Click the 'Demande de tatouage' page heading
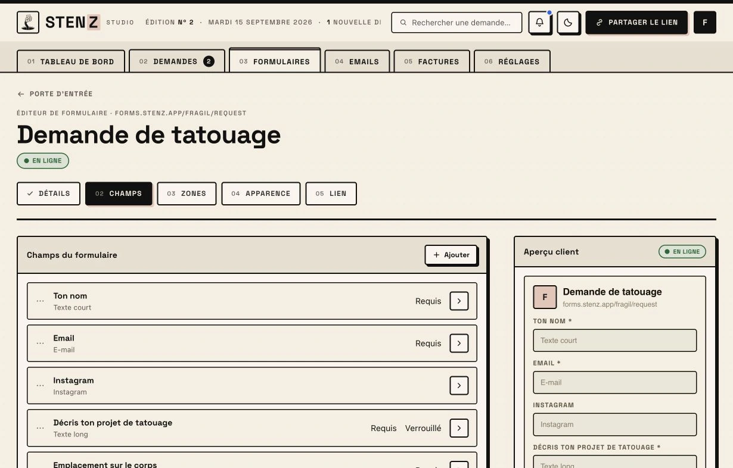Viewport: 733px width, 468px height. (149, 135)
